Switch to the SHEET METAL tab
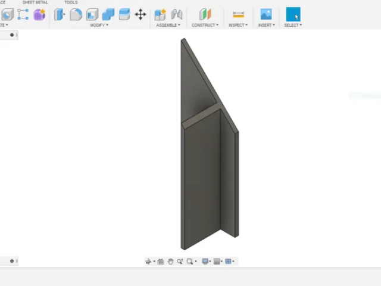The width and height of the screenshot is (381, 286). click(x=35, y=2)
